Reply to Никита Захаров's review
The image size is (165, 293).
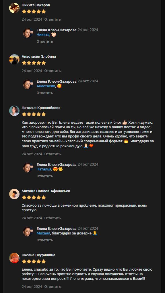tap(53, 20)
